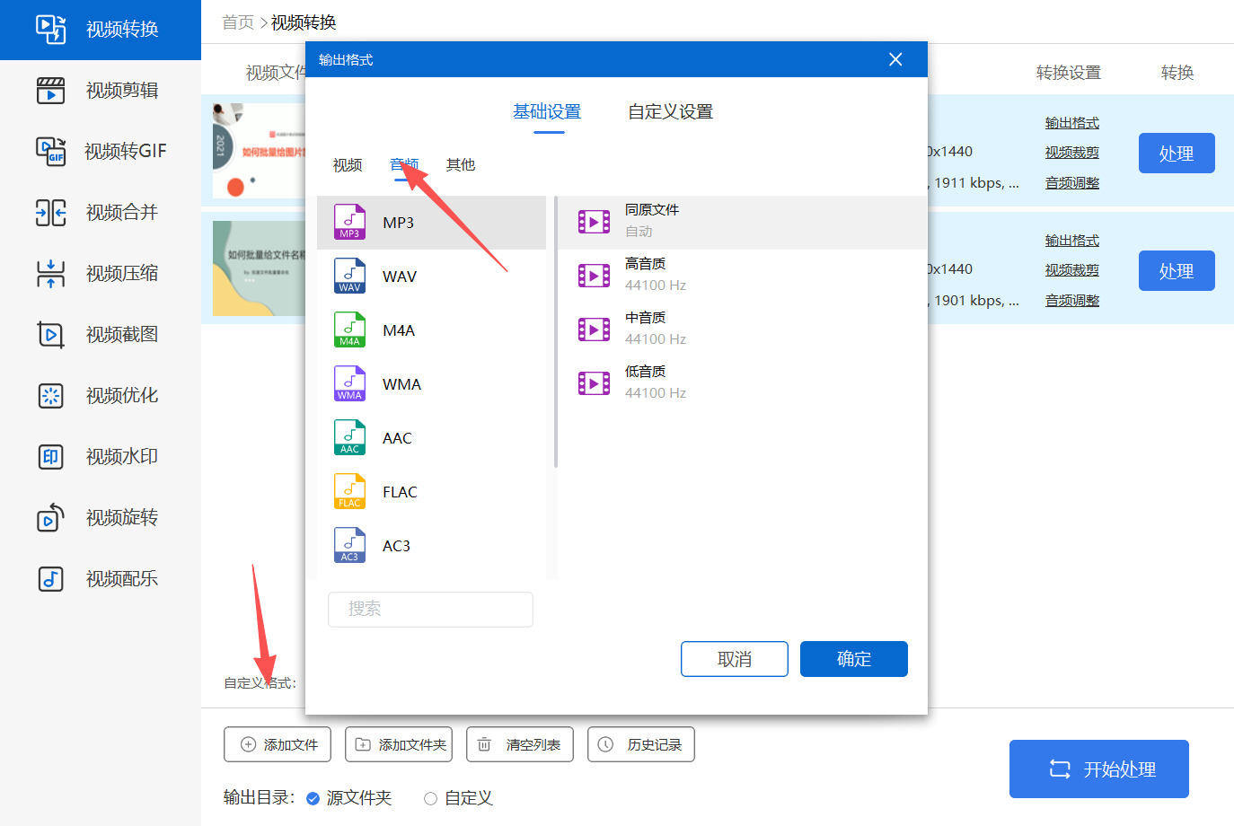The image size is (1234, 826).
Task: Open 音频调整 link of first video
Action: [x=1072, y=183]
